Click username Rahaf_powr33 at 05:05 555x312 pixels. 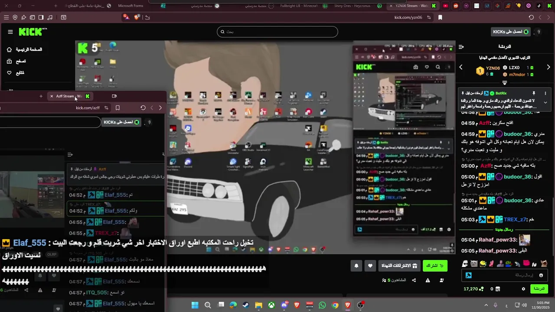click(x=498, y=251)
